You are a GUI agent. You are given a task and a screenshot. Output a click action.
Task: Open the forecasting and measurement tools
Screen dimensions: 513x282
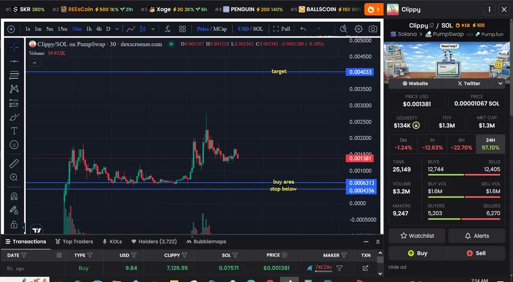[x=14, y=103]
